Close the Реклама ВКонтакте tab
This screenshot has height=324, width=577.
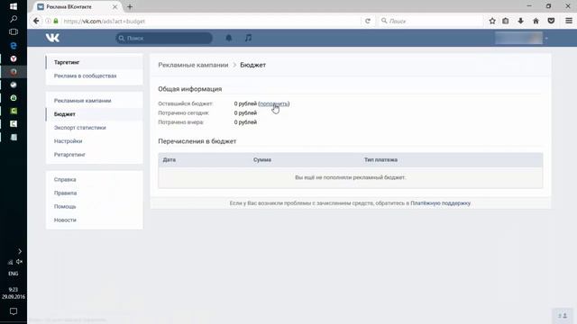(114, 6)
